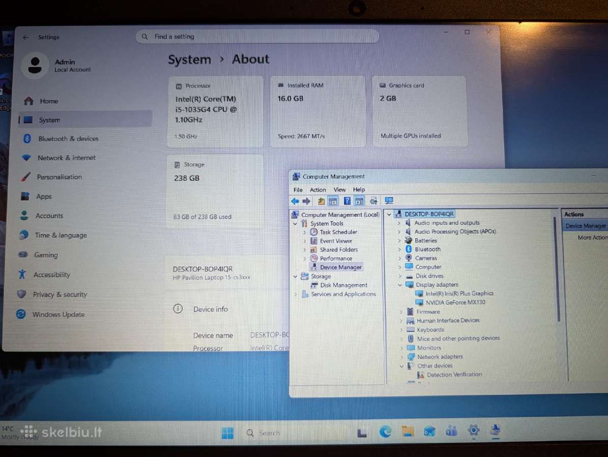Open Outlook from the taskbar
Viewport: 608px width, 457px height.
click(429, 431)
